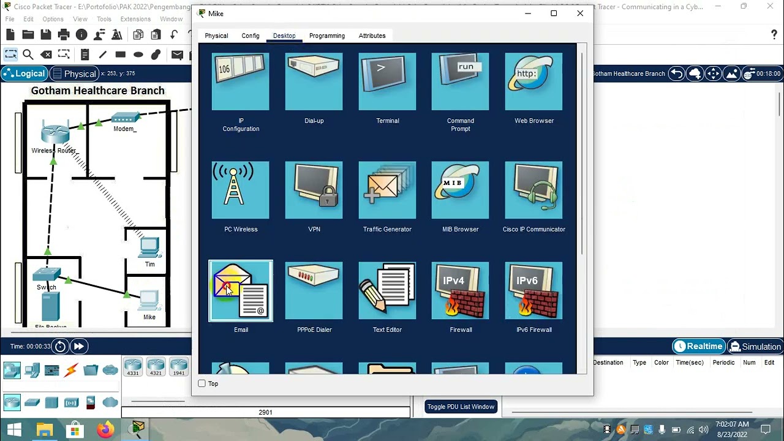Switch to the Programming tab

point(327,36)
